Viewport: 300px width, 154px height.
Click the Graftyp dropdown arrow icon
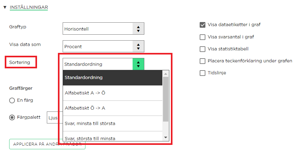[138, 29]
